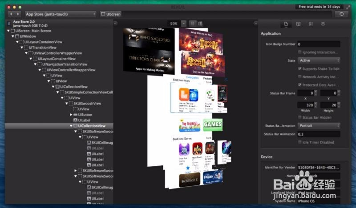
Task: Click the first SKUICellImage image icon
Action: coord(89,143)
